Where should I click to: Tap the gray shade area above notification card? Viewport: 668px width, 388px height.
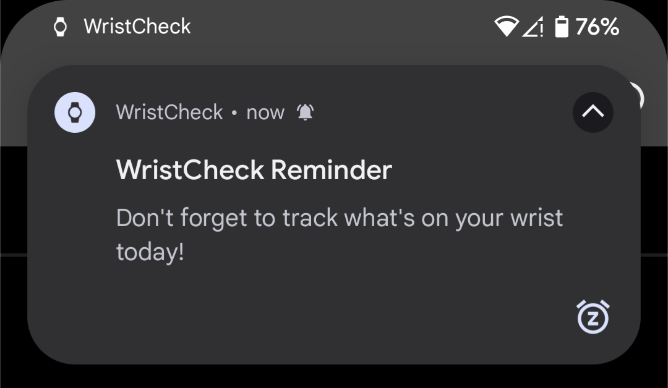pos(334,51)
